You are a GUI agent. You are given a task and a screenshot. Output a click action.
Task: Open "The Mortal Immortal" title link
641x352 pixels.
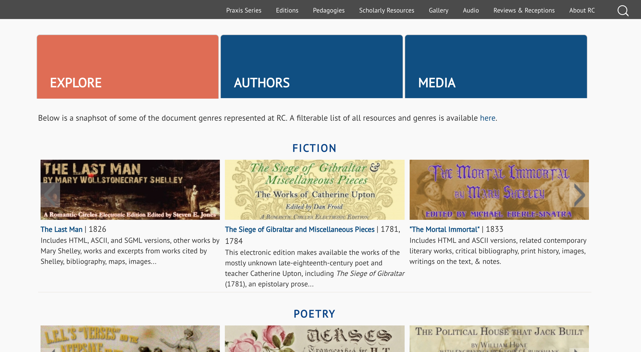point(444,229)
